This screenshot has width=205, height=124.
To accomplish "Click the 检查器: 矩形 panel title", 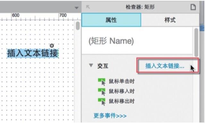I will pyautogui.click(x=140, y=7).
